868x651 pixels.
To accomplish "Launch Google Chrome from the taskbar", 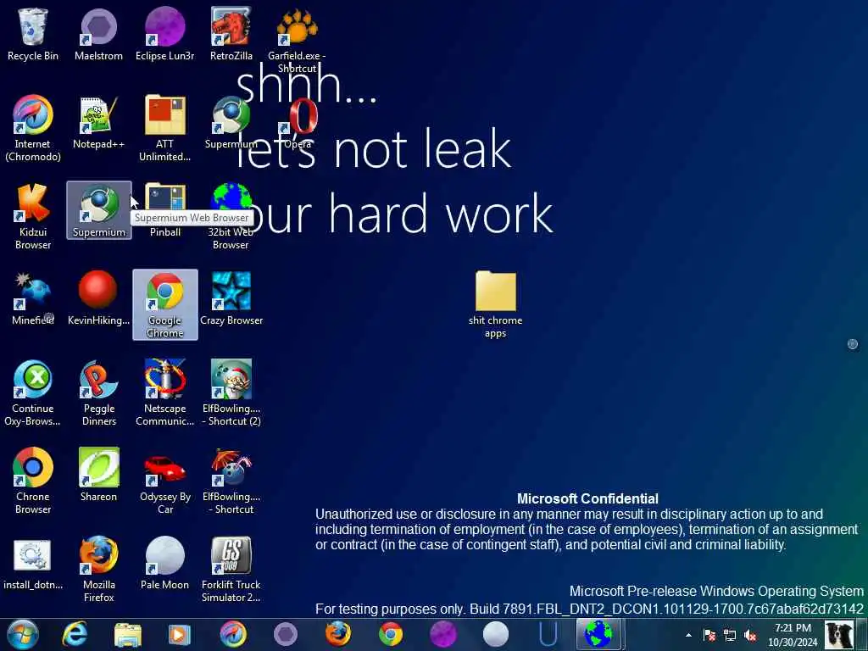I will pyautogui.click(x=390, y=634).
